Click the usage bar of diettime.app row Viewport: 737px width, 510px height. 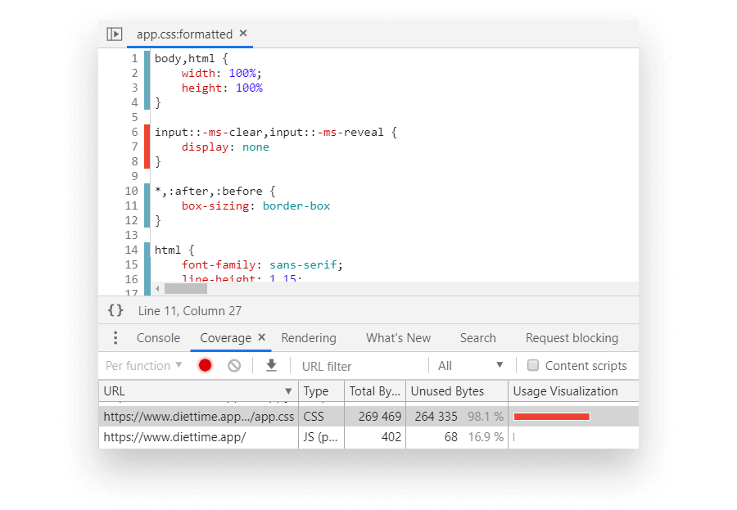[x=513, y=437]
